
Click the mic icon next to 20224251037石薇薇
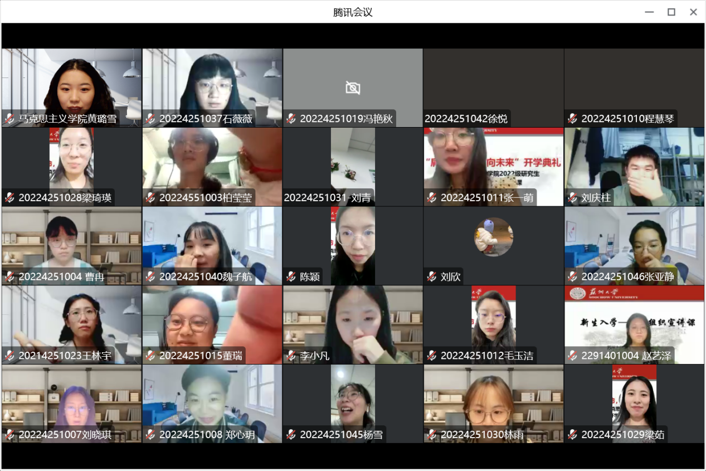point(150,119)
